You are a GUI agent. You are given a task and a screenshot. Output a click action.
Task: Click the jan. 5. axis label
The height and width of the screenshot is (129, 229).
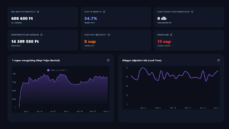tap(26, 111)
